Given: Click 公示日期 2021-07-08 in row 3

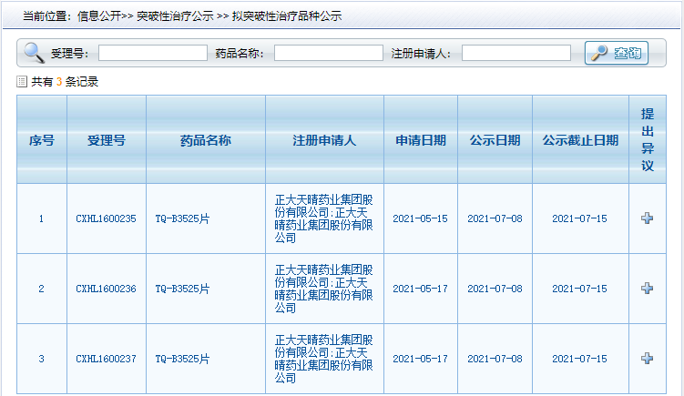Looking at the screenshot, I should (x=495, y=359).
